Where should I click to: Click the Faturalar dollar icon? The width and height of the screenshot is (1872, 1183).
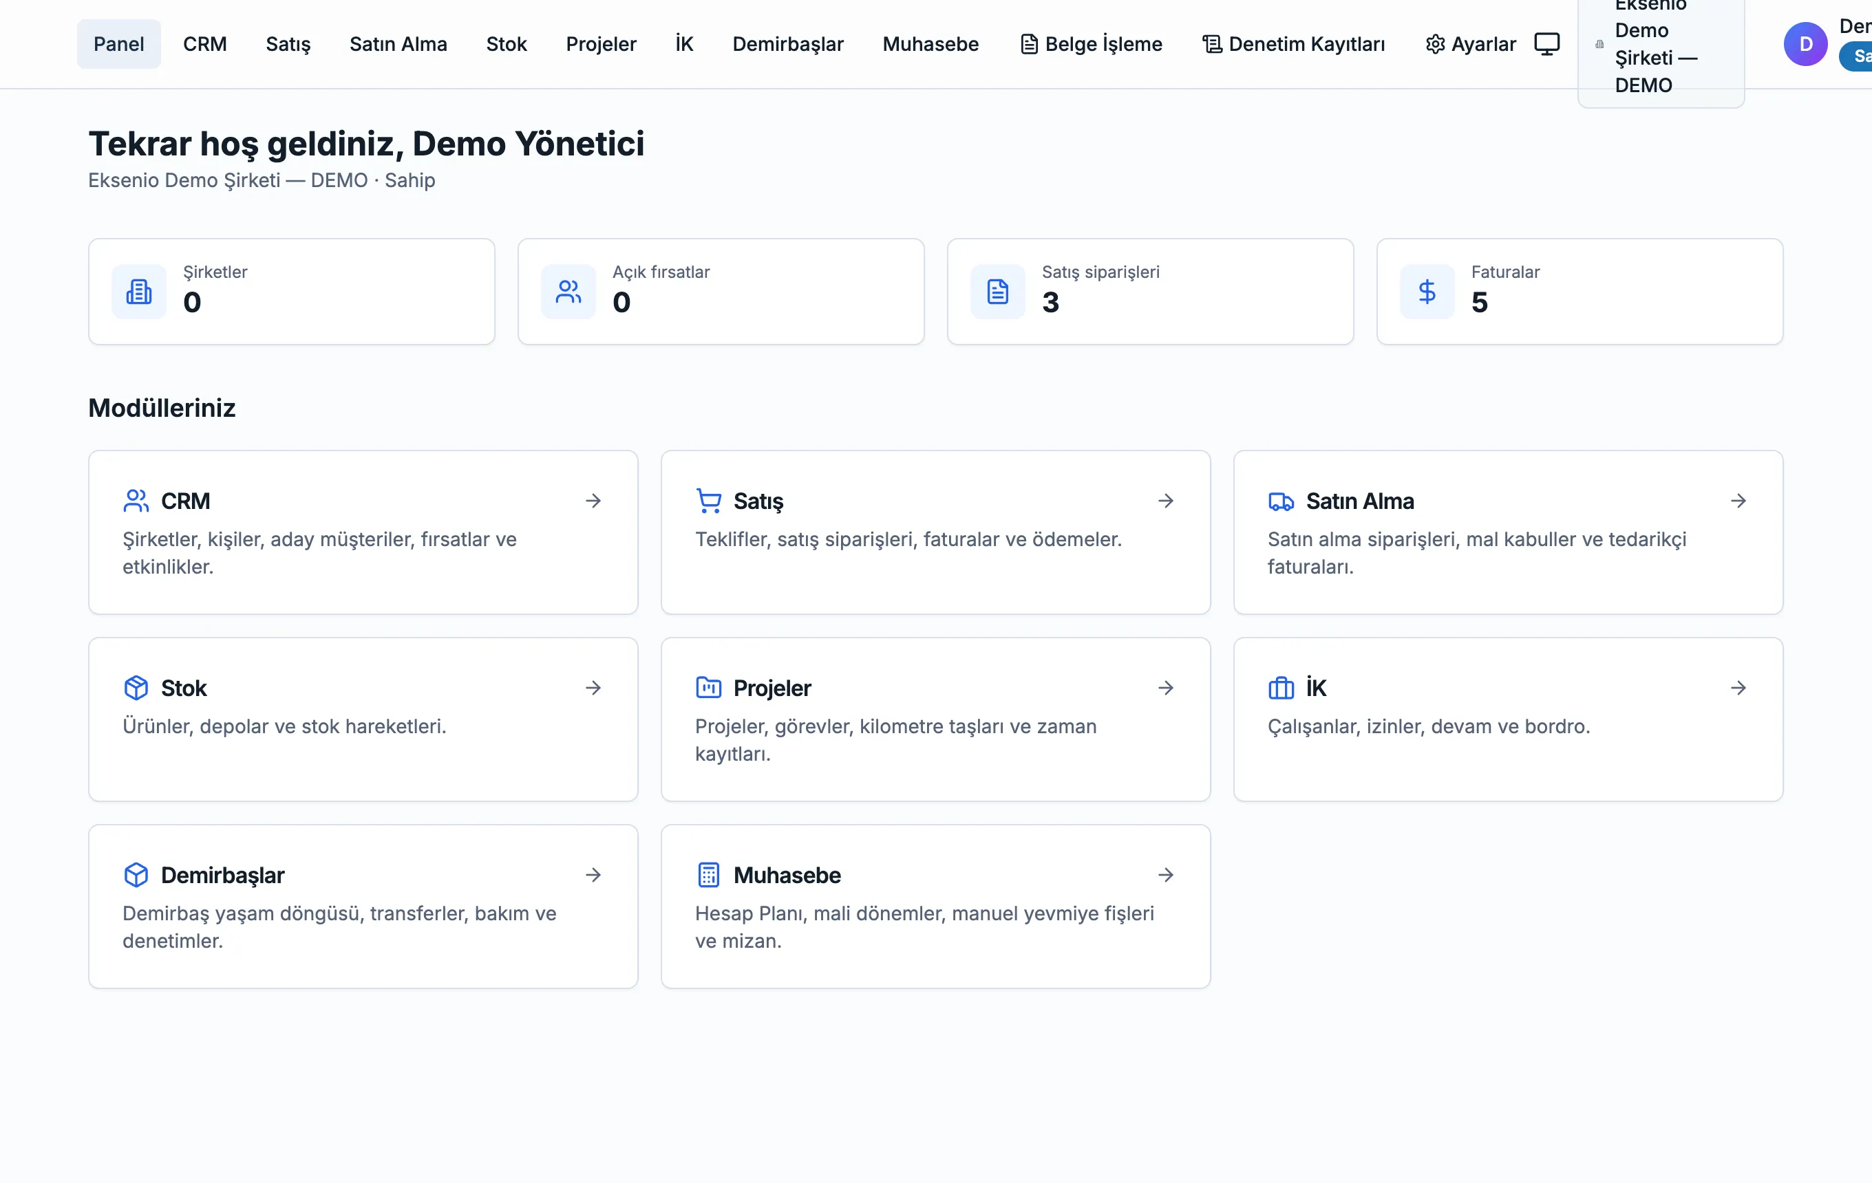1427,292
